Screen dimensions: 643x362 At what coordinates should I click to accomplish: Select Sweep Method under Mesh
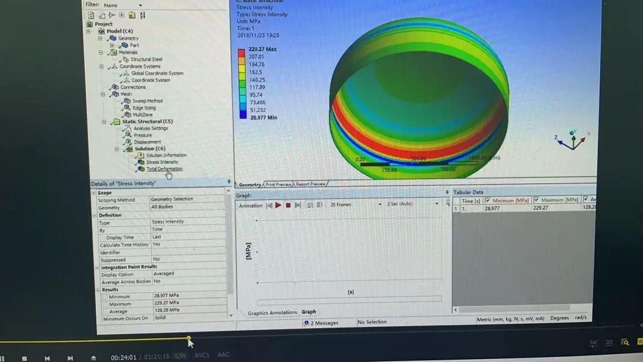coord(148,101)
